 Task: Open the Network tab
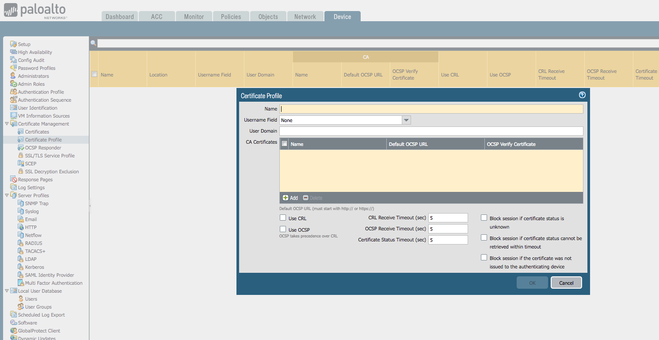[305, 17]
